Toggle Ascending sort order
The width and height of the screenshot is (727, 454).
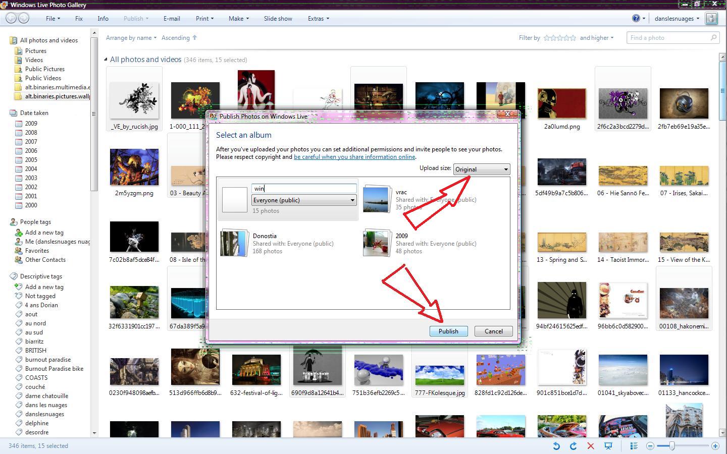[x=179, y=38]
